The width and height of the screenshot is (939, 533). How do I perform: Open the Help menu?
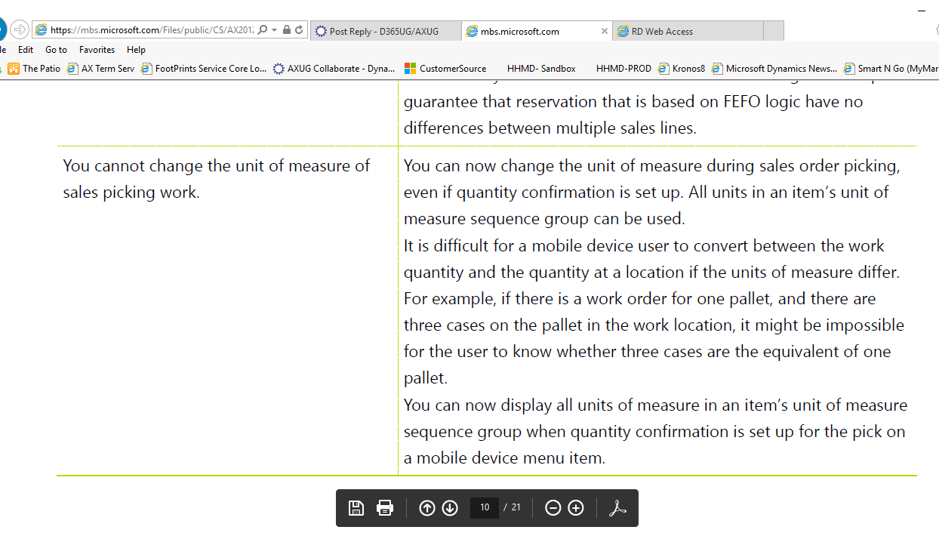click(136, 50)
